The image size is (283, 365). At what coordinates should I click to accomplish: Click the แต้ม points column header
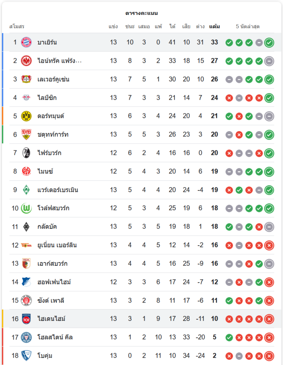[x=215, y=27]
